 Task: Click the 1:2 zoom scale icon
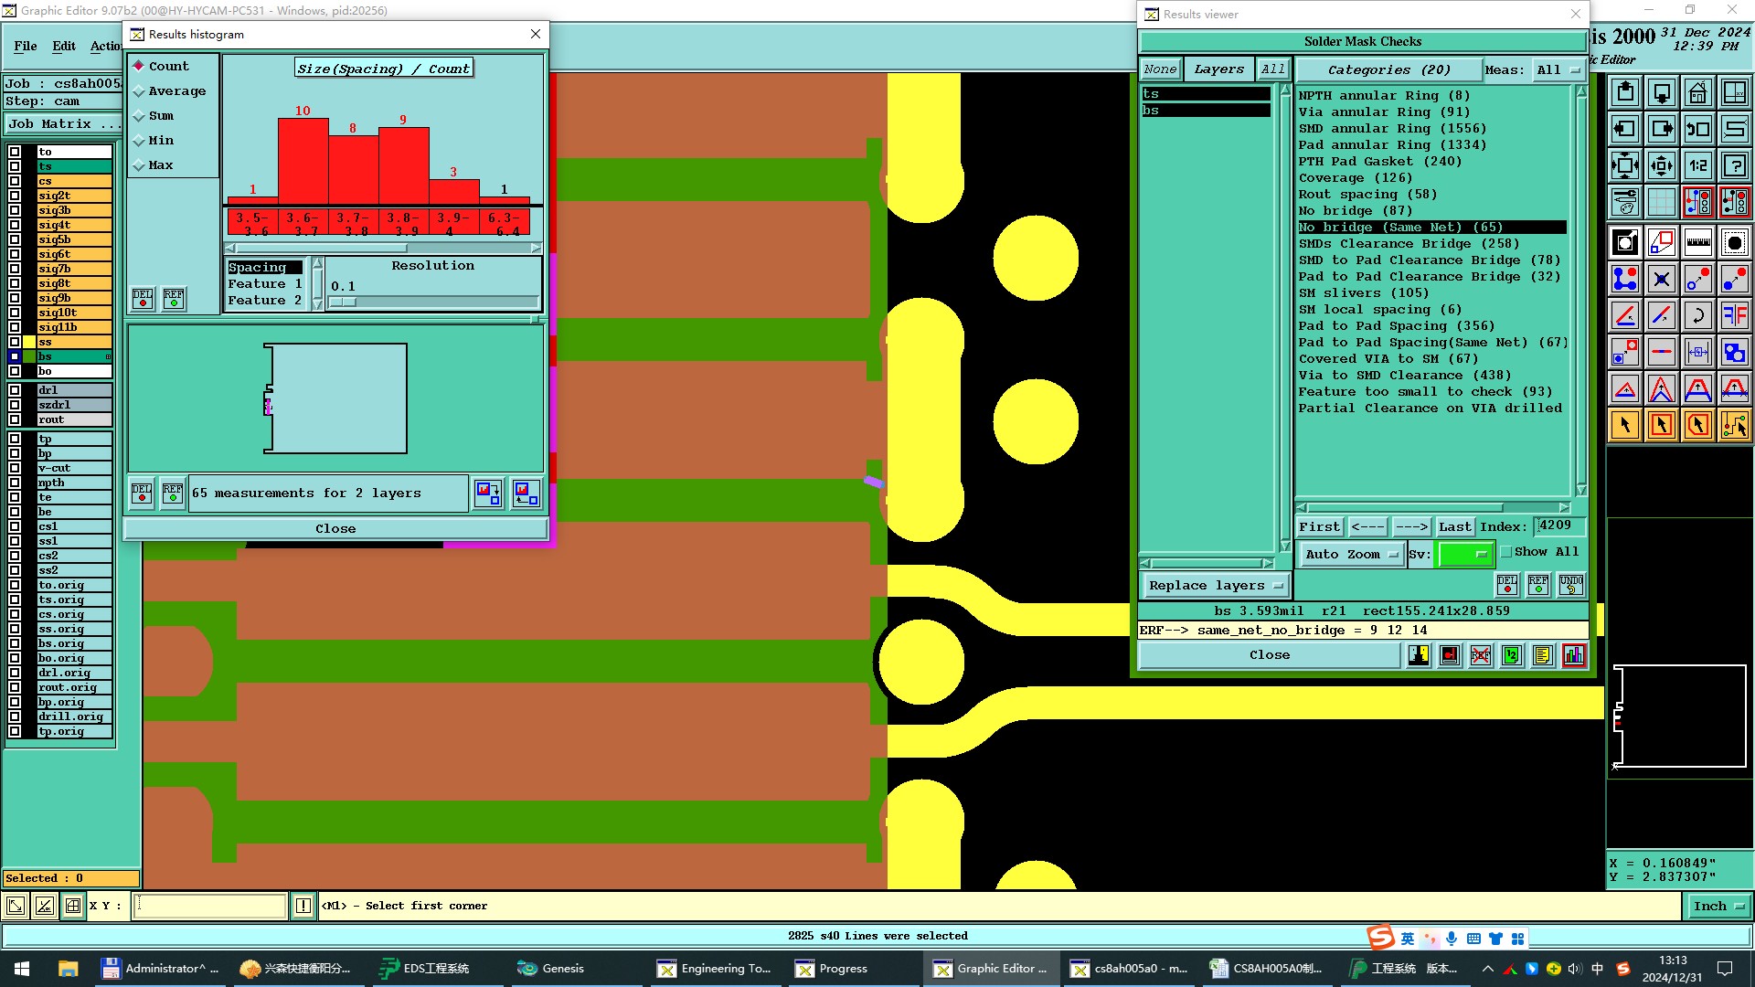coord(1697,165)
